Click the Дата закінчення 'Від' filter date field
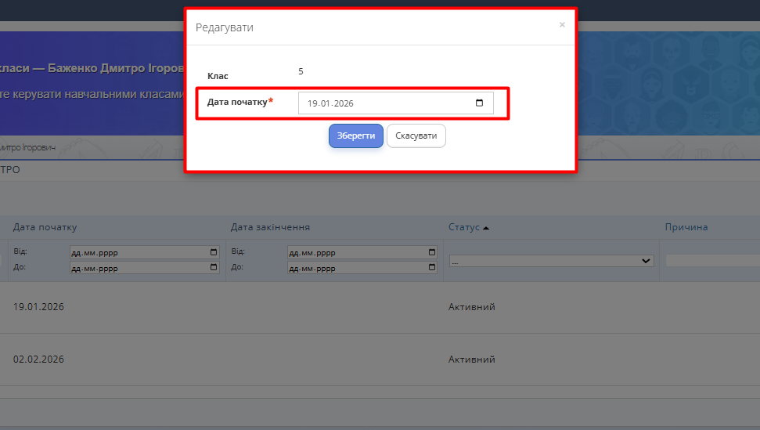 tap(356, 253)
